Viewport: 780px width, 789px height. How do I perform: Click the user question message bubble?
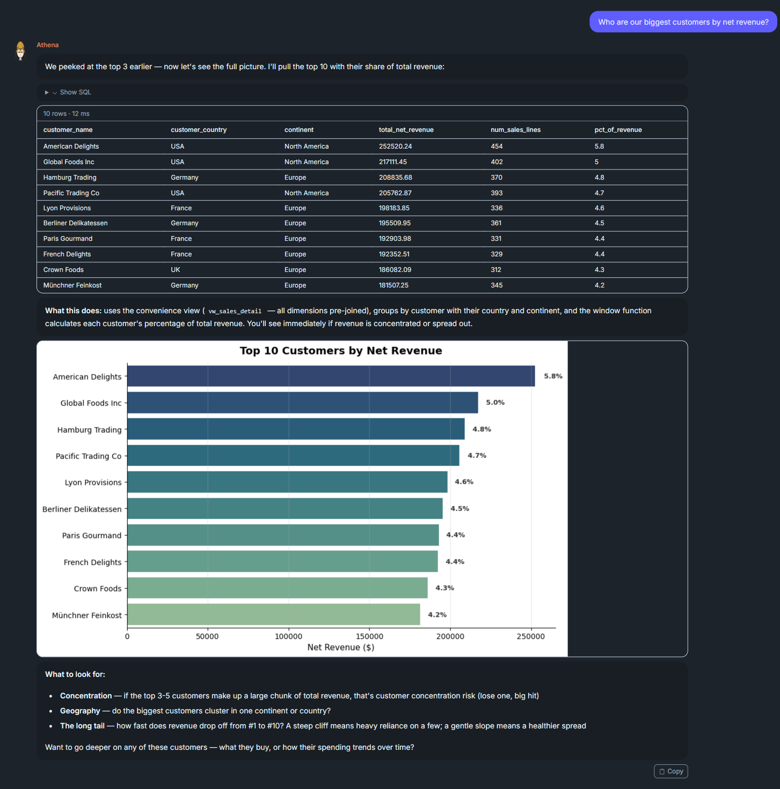(683, 22)
